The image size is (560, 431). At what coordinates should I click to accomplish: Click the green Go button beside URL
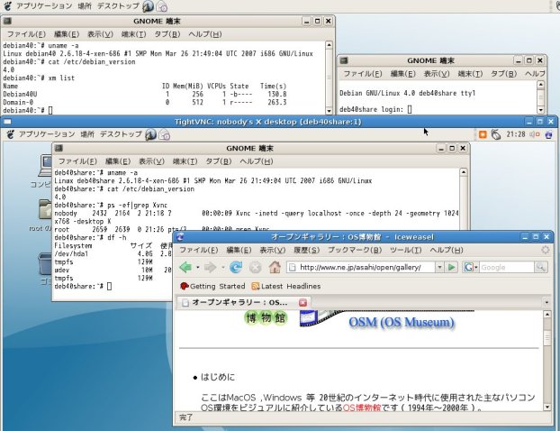point(452,267)
